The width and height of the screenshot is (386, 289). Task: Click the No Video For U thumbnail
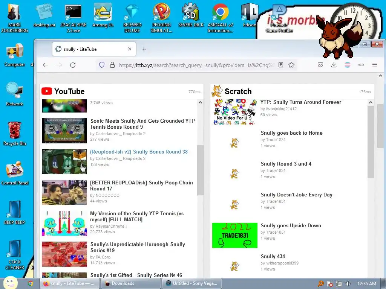pyautogui.click(x=234, y=112)
